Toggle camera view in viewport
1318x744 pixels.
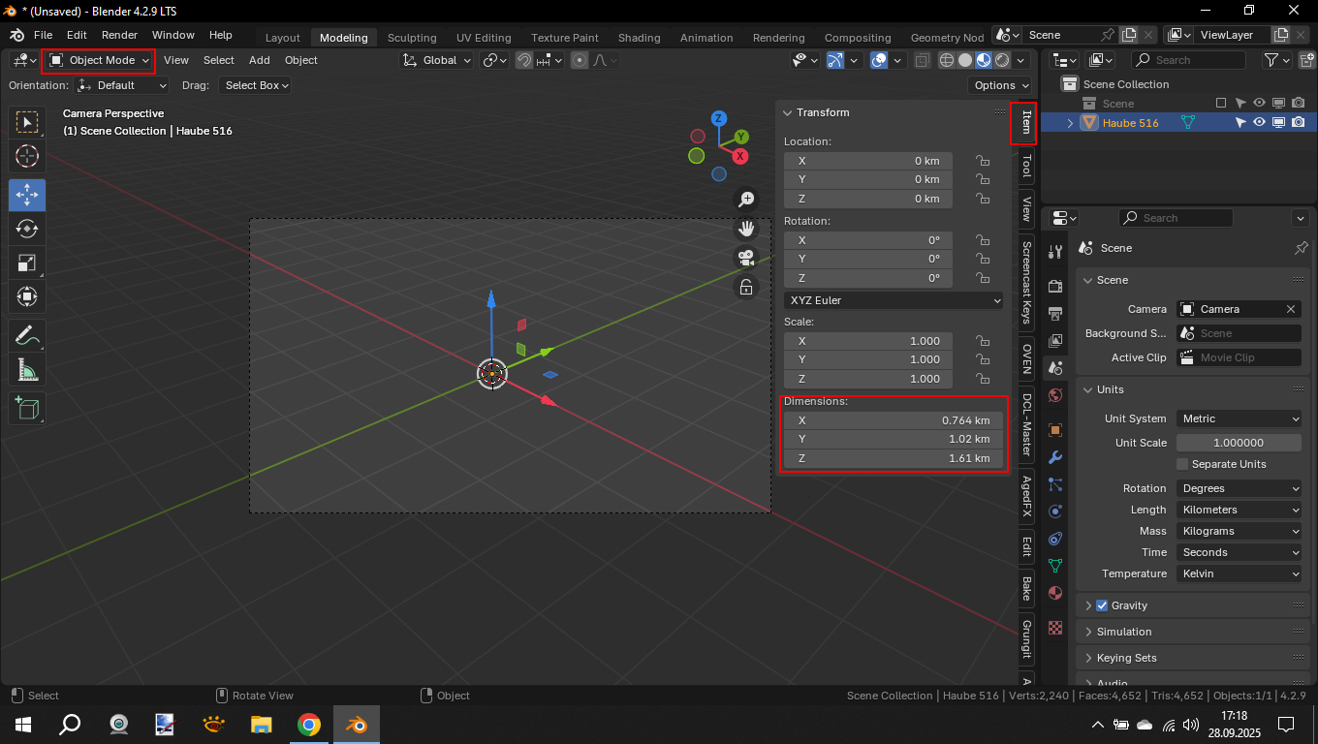(746, 258)
